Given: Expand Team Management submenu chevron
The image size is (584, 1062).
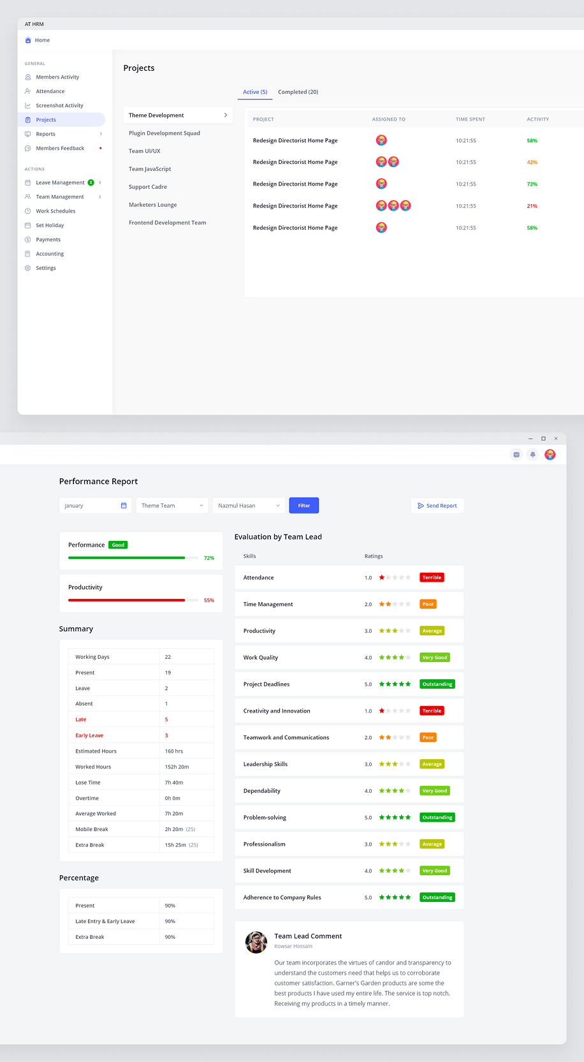Looking at the screenshot, I should pos(100,196).
